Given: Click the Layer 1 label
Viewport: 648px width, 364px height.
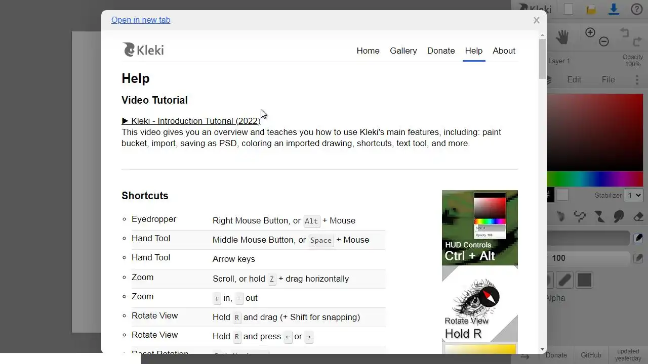Looking at the screenshot, I should (559, 61).
